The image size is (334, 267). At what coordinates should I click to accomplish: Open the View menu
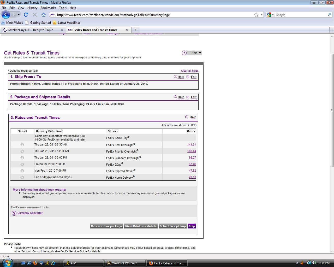pyautogui.click(x=21, y=8)
